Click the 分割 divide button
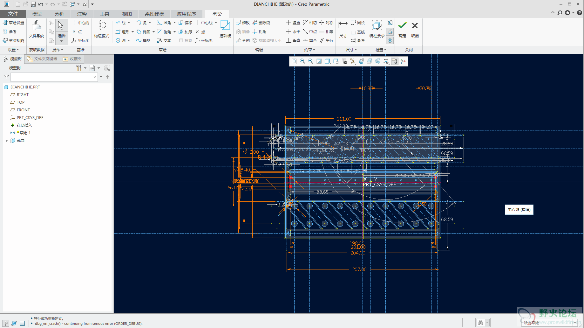584x328 pixels. point(243,41)
